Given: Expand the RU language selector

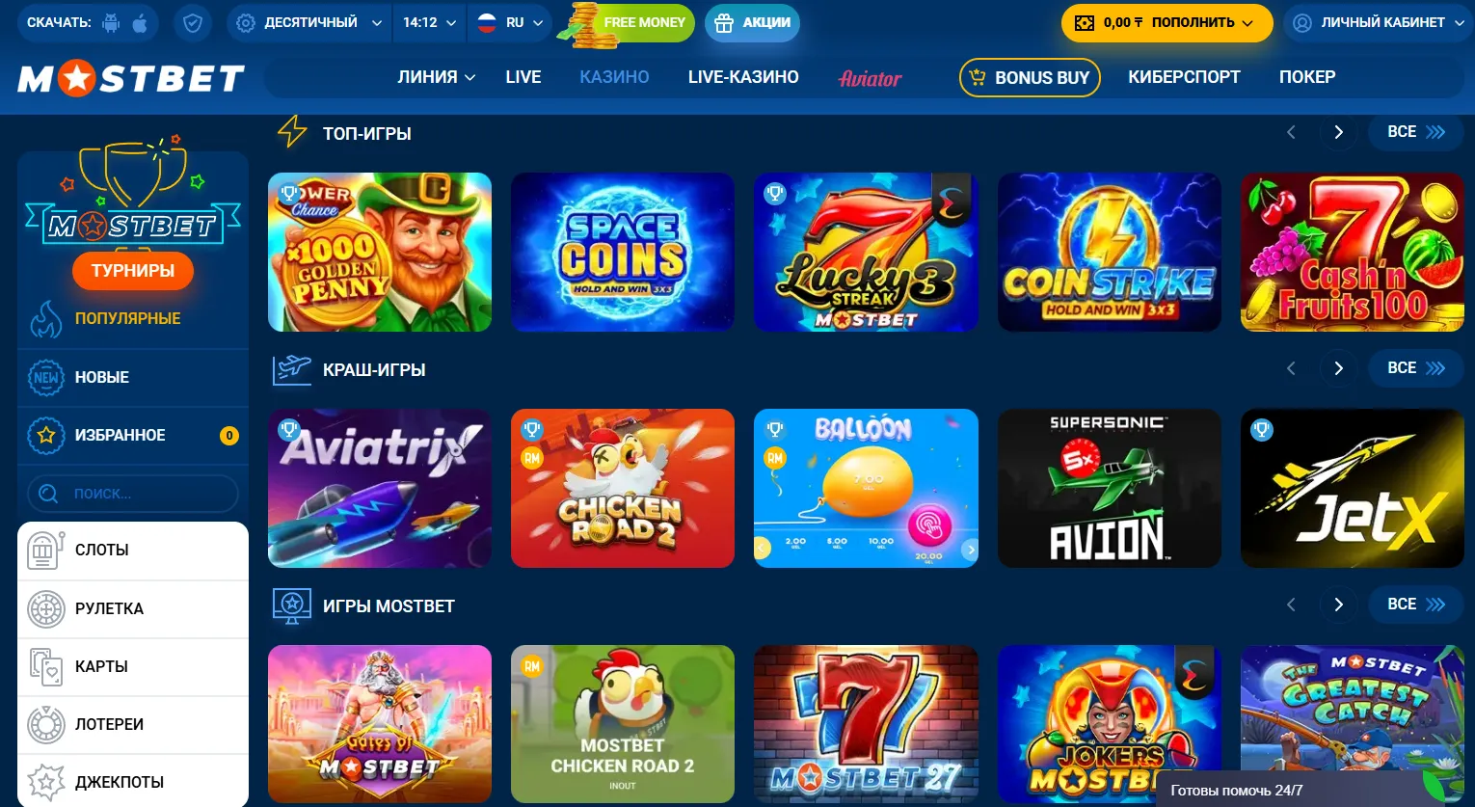Looking at the screenshot, I should tap(511, 22).
